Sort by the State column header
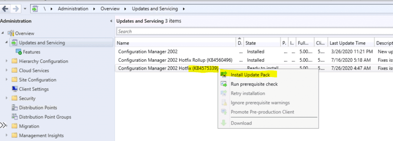The width and height of the screenshot is (393, 141). [262, 43]
